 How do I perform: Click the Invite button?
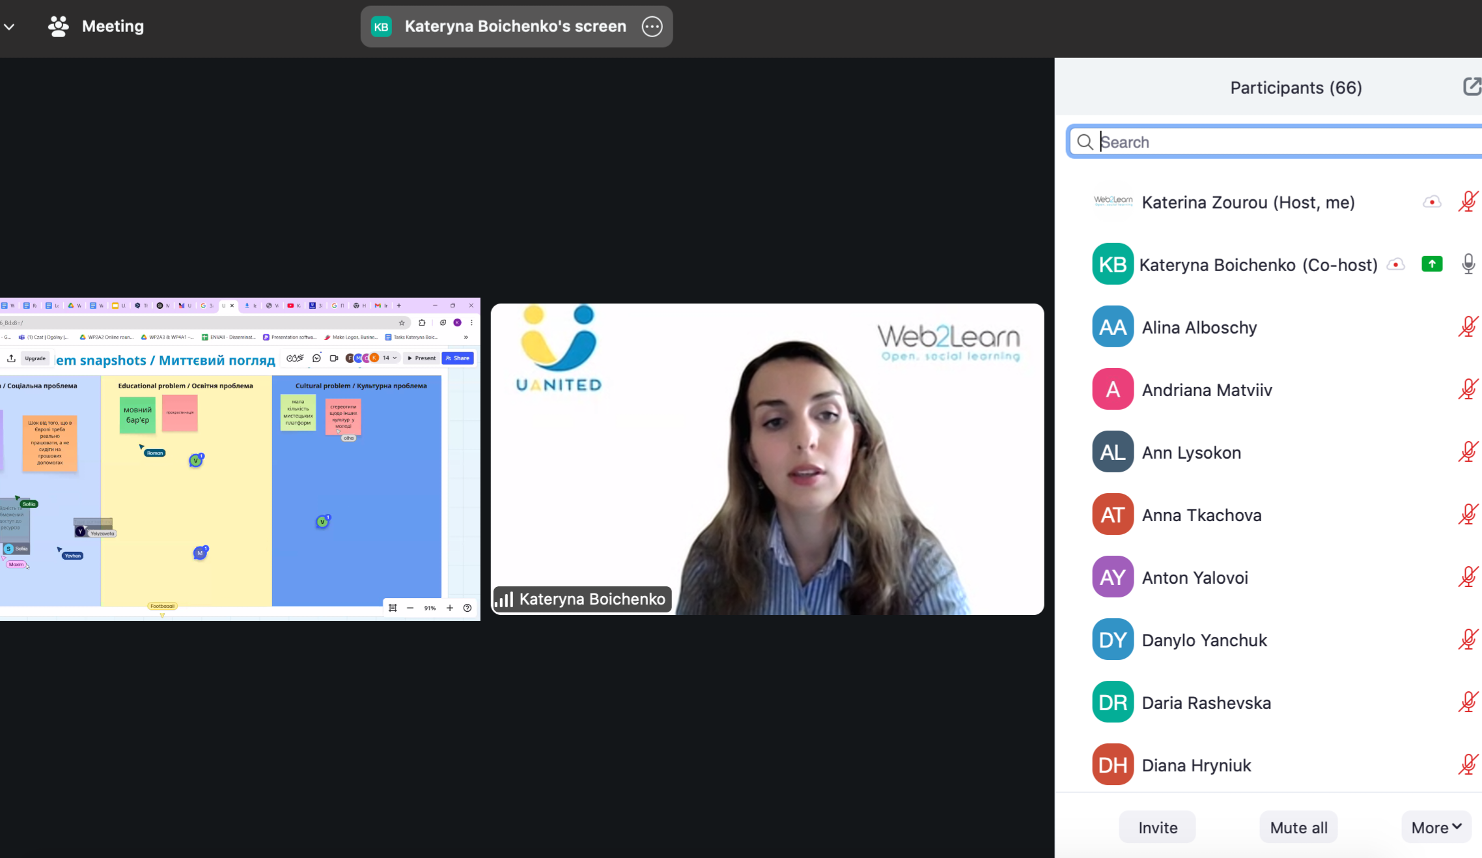pos(1157,827)
